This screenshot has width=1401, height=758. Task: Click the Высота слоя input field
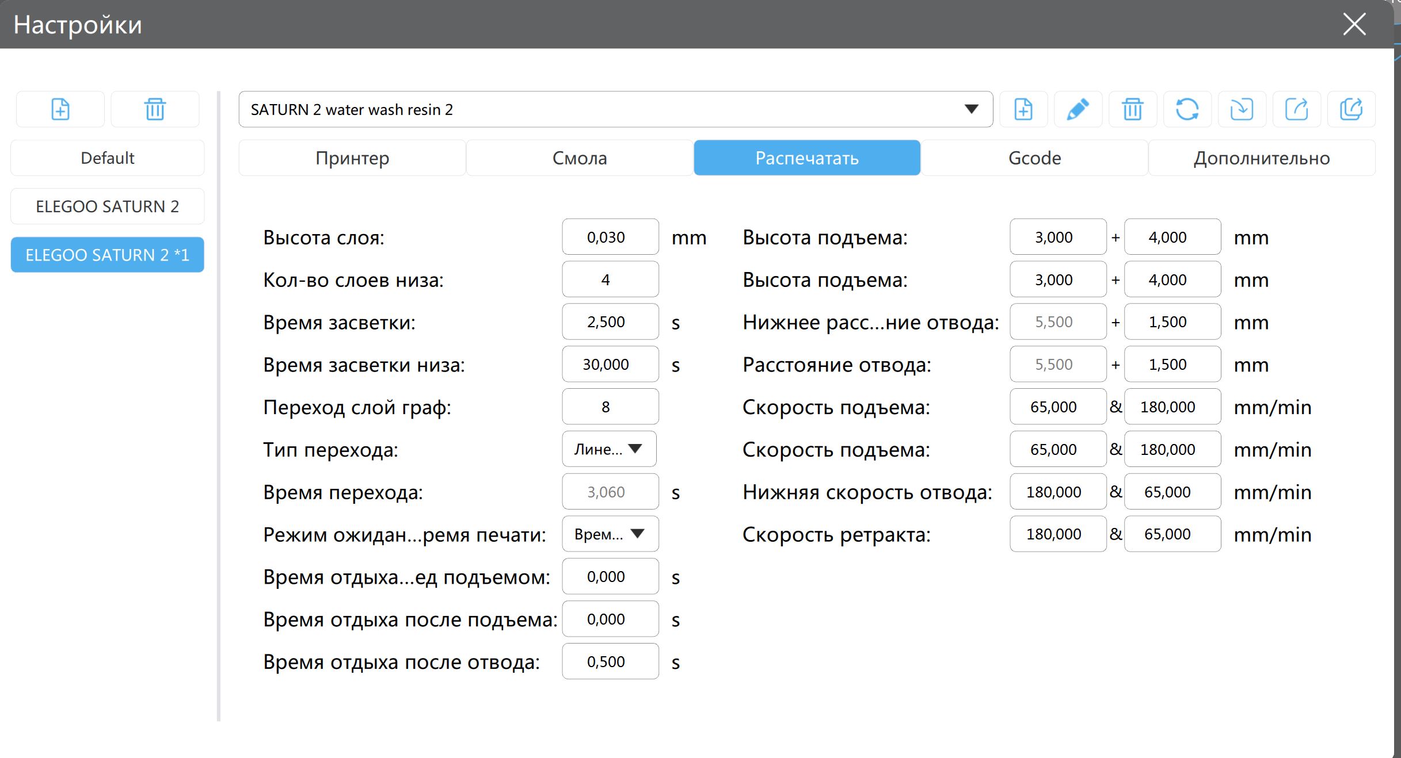tap(610, 237)
